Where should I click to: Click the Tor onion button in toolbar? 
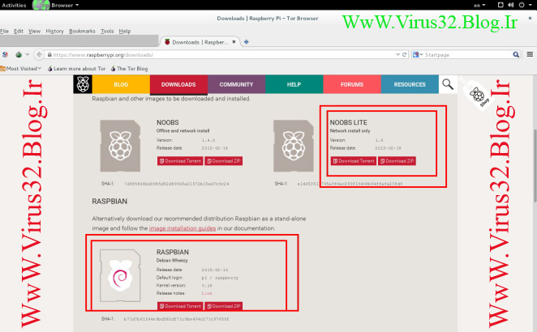[19, 54]
